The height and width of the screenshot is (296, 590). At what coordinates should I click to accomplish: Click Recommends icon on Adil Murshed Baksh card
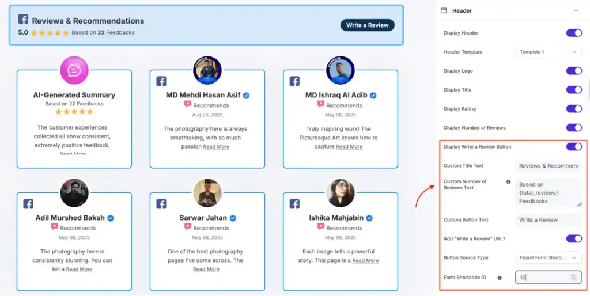pos(55,227)
